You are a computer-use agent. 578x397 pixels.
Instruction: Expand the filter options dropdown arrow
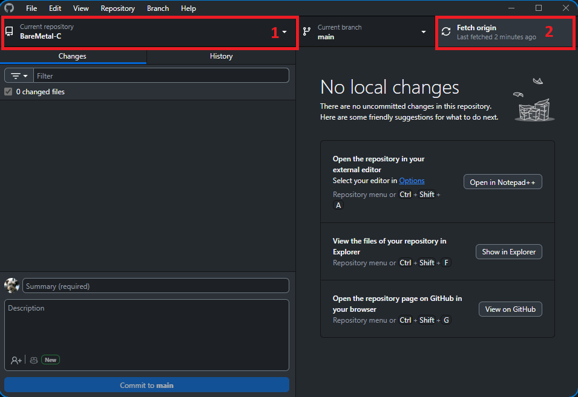coord(25,76)
